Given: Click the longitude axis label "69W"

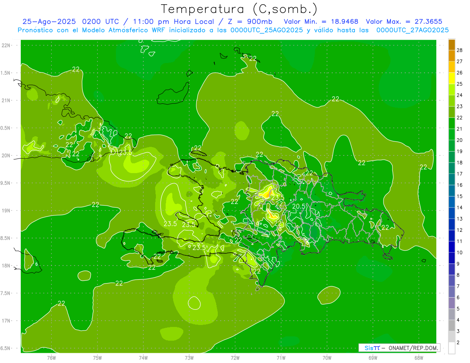Looking at the screenshot, I should [x=372, y=357].
